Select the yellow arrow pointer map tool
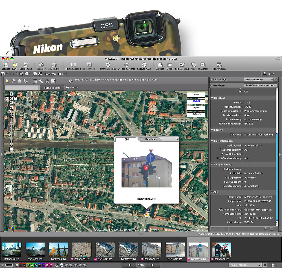Image resolution: width=282 pixels, height=268 pixels. pyautogui.click(x=7, y=81)
